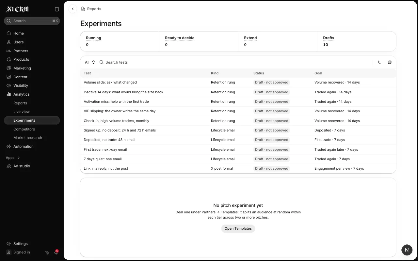Click the Status column header
The height and width of the screenshot is (261, 418).
click(259, 73)
